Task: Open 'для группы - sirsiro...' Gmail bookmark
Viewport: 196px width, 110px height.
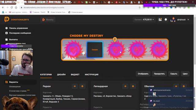Action: click(18, 12)
